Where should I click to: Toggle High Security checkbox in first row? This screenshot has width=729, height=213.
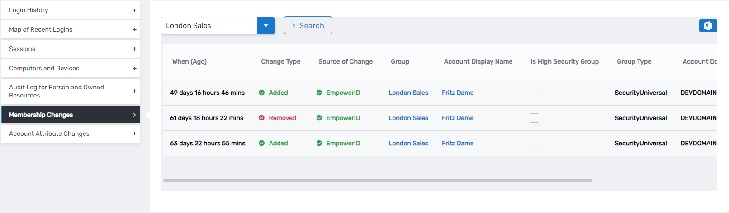coord(534,93)
